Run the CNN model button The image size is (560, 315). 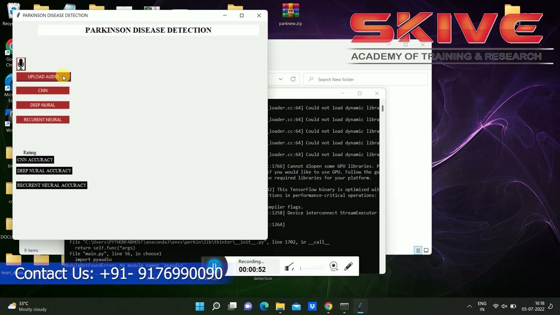click(x=43, y=91)
